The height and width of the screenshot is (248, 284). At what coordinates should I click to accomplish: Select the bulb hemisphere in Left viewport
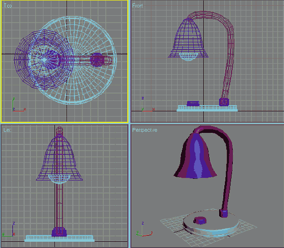(x=59, y=179)
